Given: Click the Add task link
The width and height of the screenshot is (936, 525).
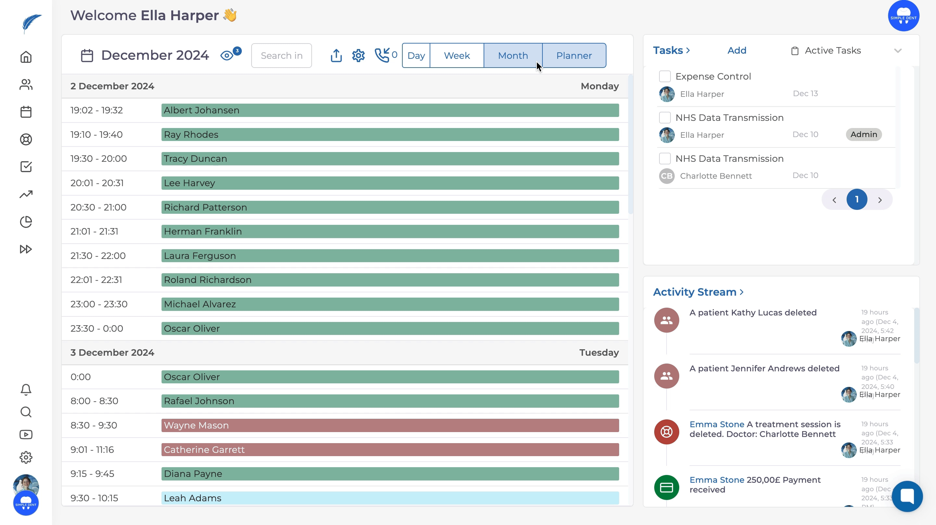Looking at the screenshot, I should coord(736,50).
